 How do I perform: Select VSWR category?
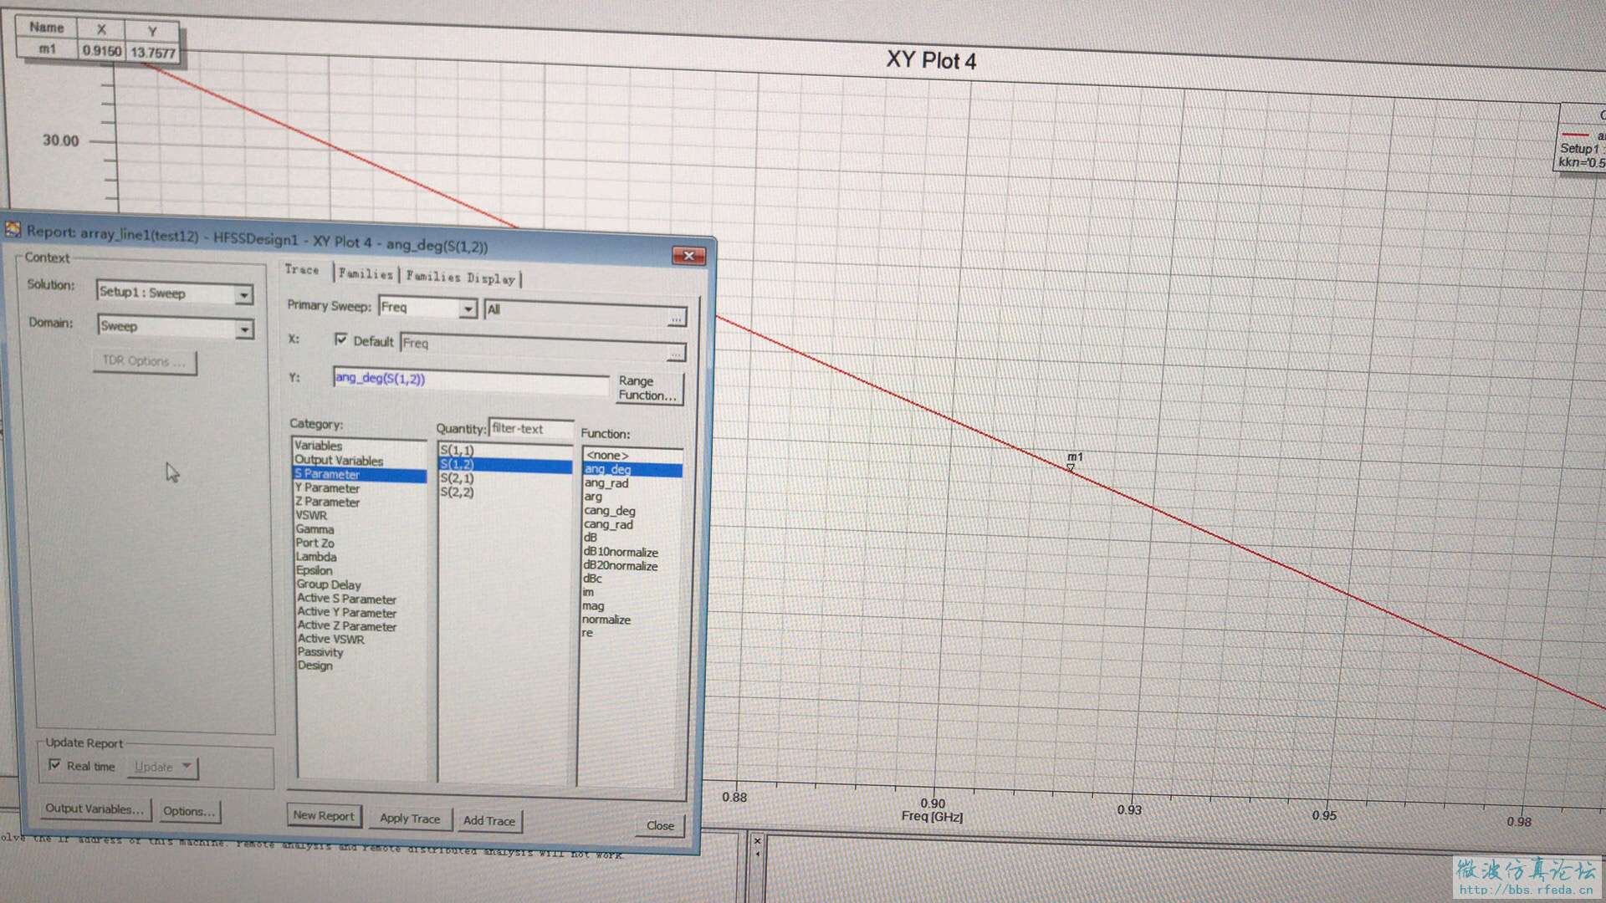pyautogui.click(x=311, y=515)
